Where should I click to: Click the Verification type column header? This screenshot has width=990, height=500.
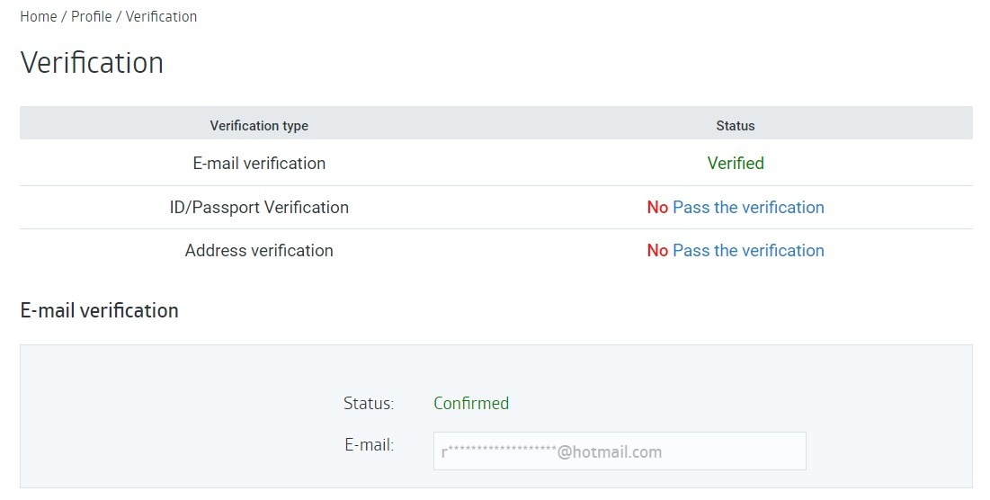coord(259,126)
